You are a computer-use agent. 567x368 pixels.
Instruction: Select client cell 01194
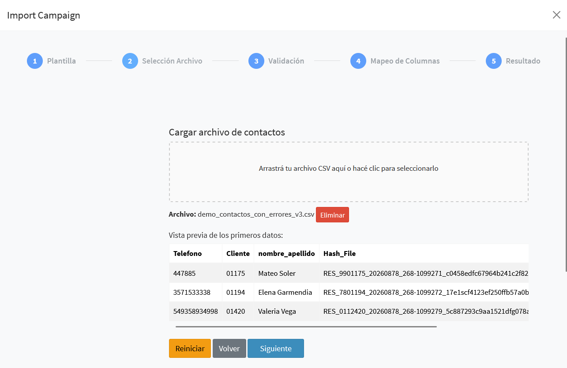238,292
